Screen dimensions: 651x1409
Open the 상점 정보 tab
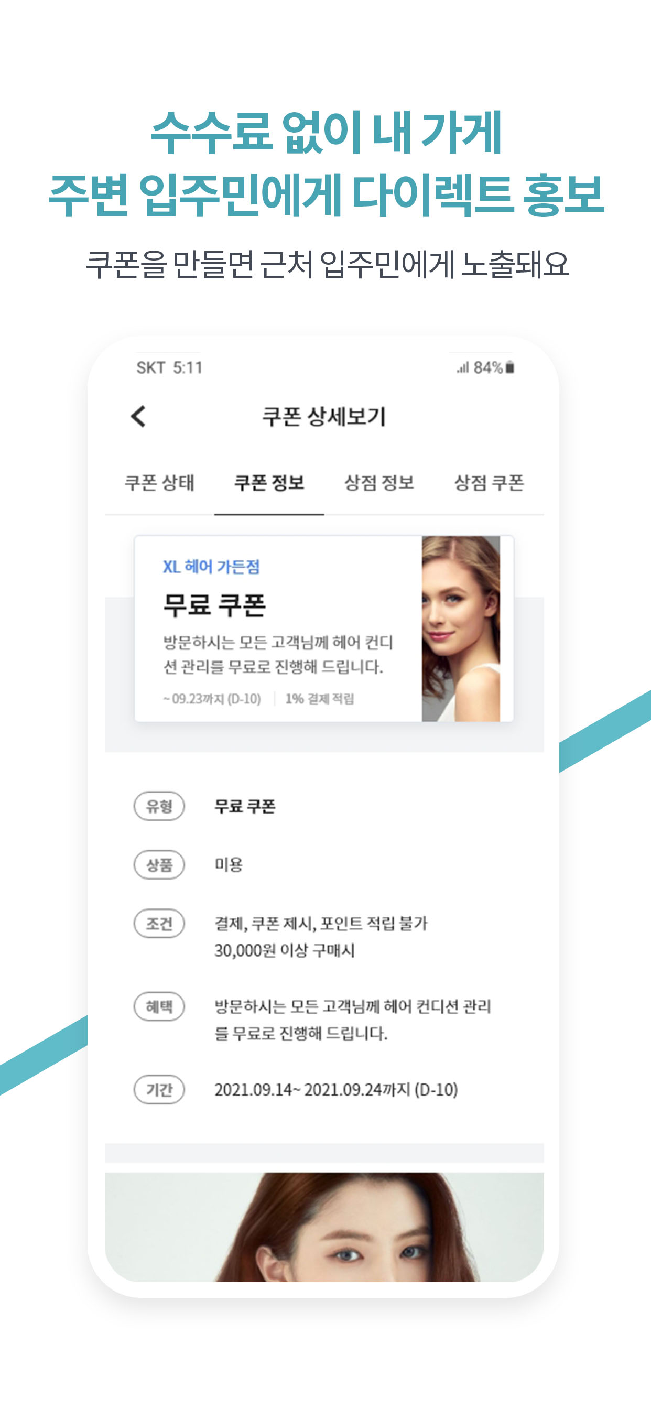[379, 483]
